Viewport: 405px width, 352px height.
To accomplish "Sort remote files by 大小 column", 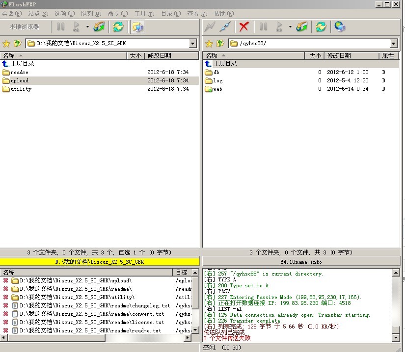I will point(315,56).
